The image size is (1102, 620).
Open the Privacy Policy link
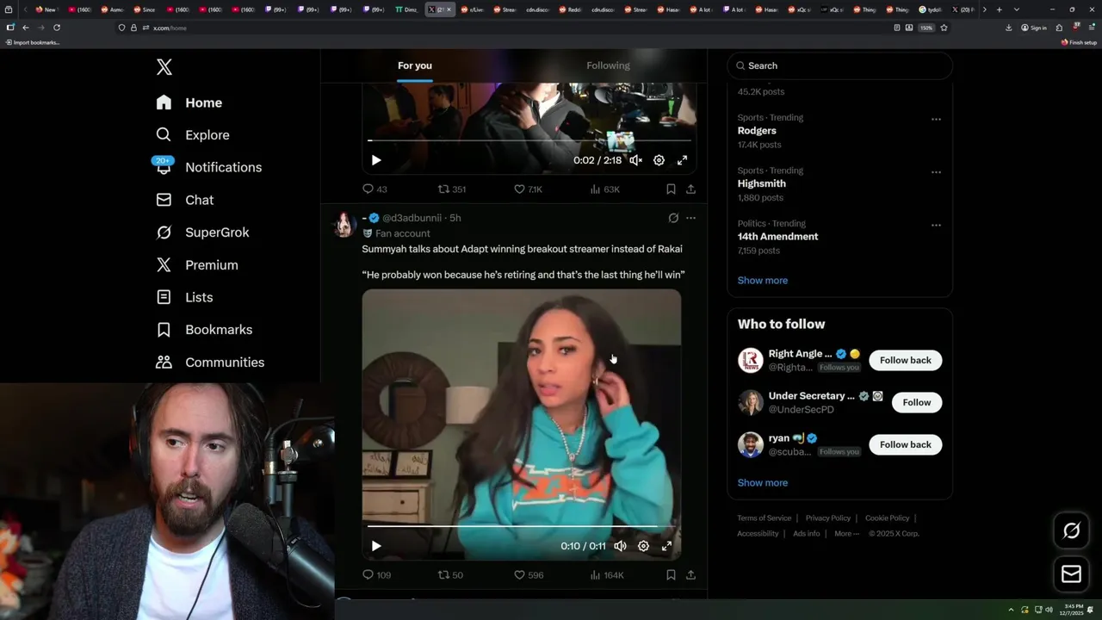tap(827, 518)
